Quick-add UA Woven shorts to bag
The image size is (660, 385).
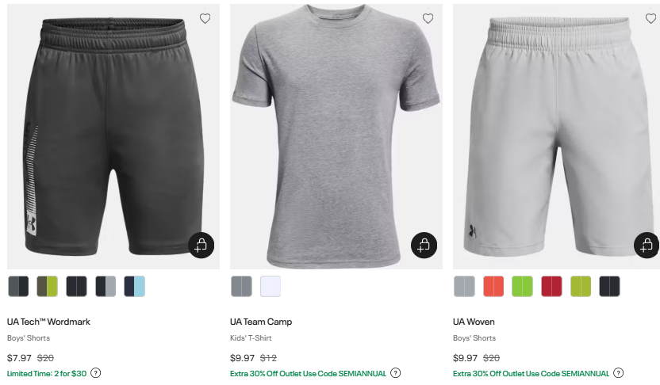tap(647, 246)
